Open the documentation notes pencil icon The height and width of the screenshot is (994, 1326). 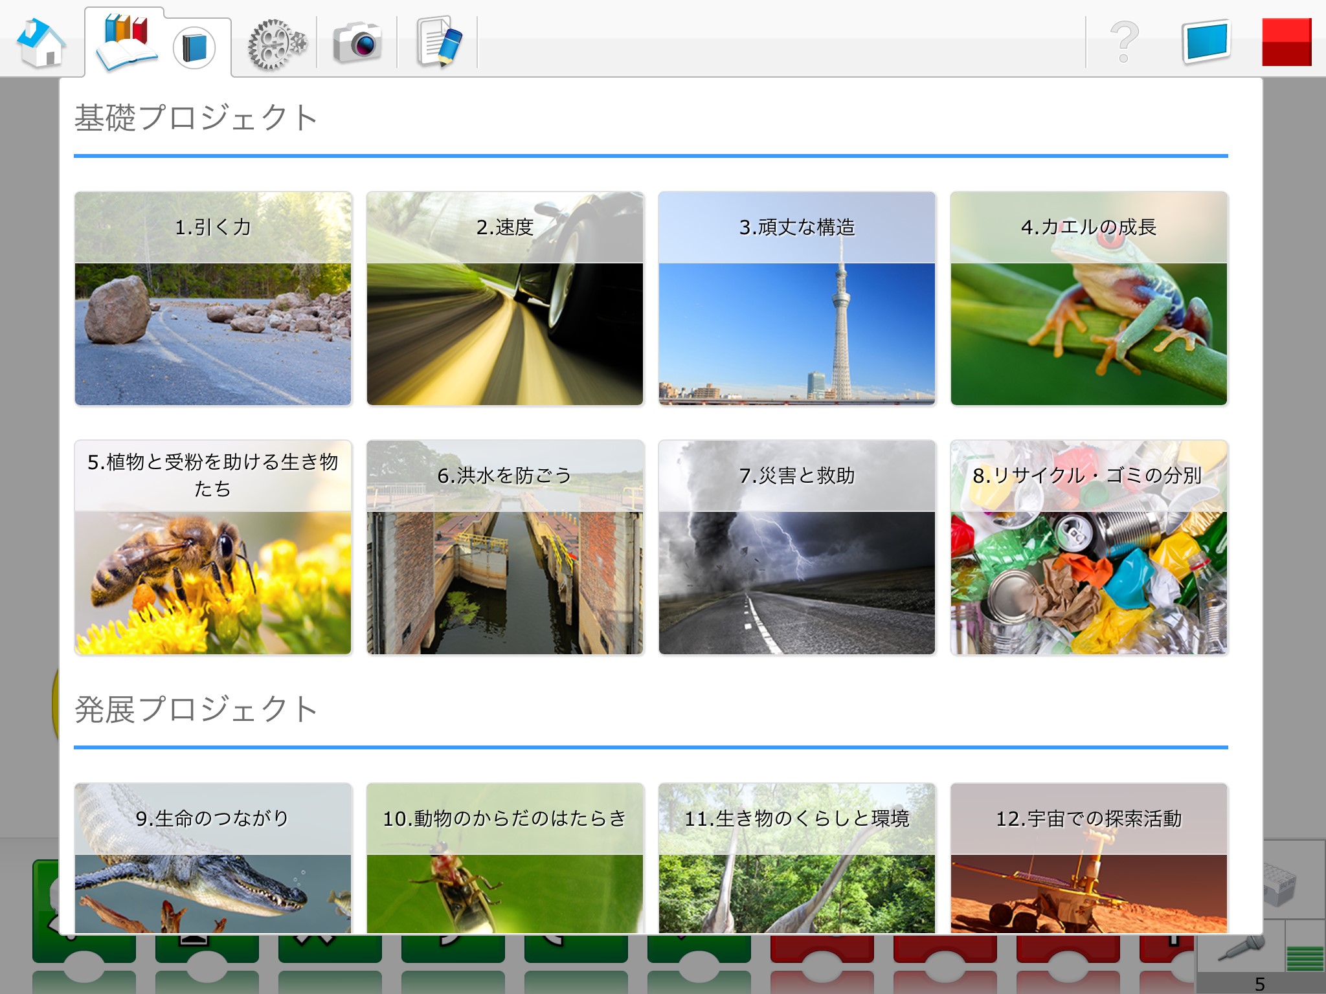(x=440, y=43)
